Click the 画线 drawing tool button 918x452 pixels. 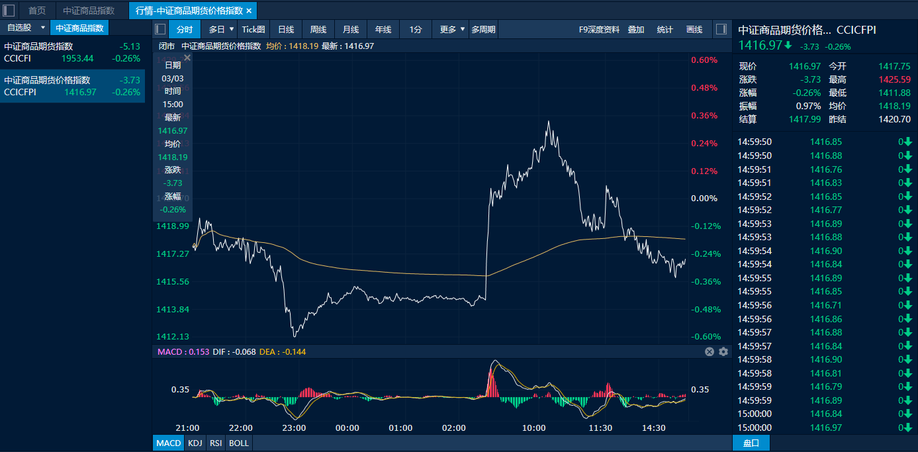pos(694,29)
